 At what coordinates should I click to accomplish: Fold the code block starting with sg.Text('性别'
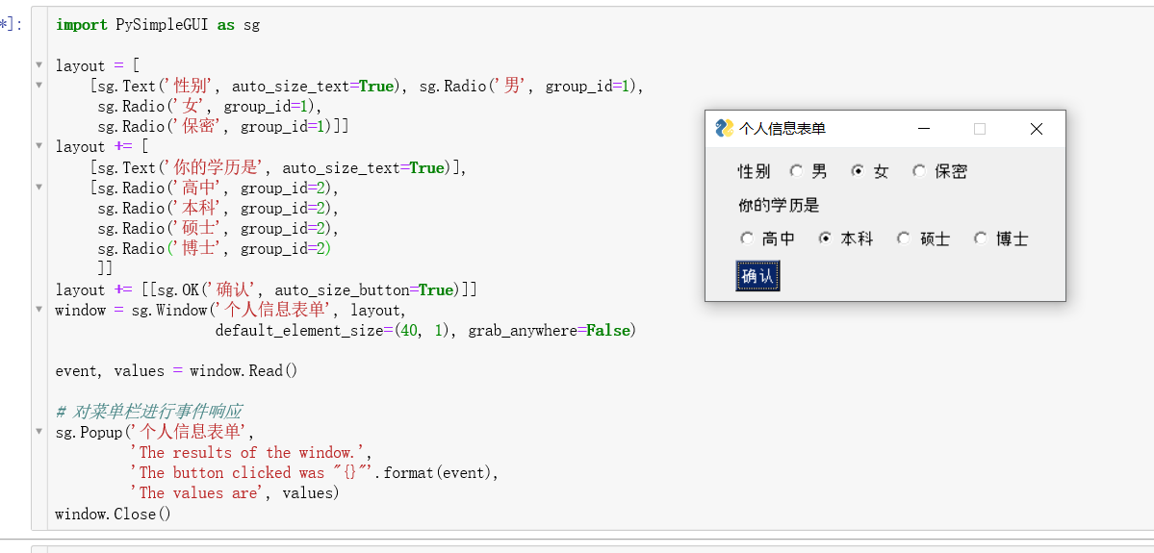(x=39, y=86)
